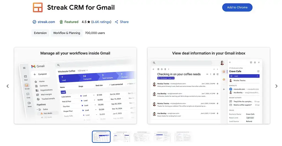Viewport: 282px width, 146px height.
Task: Click the 'Checking in on your coffee needs' subject
Action: (x=179, y=74)
